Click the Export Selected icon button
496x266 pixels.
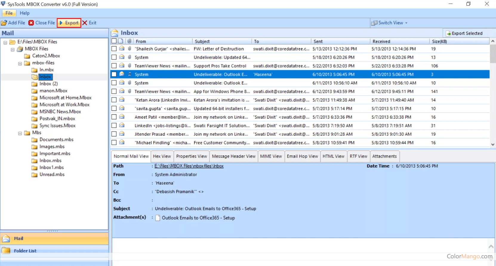448,33
